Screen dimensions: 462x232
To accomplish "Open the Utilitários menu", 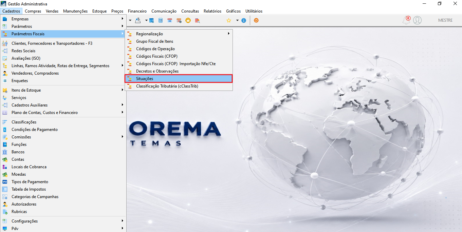I will pyautogui.click(x=254, y=11).
